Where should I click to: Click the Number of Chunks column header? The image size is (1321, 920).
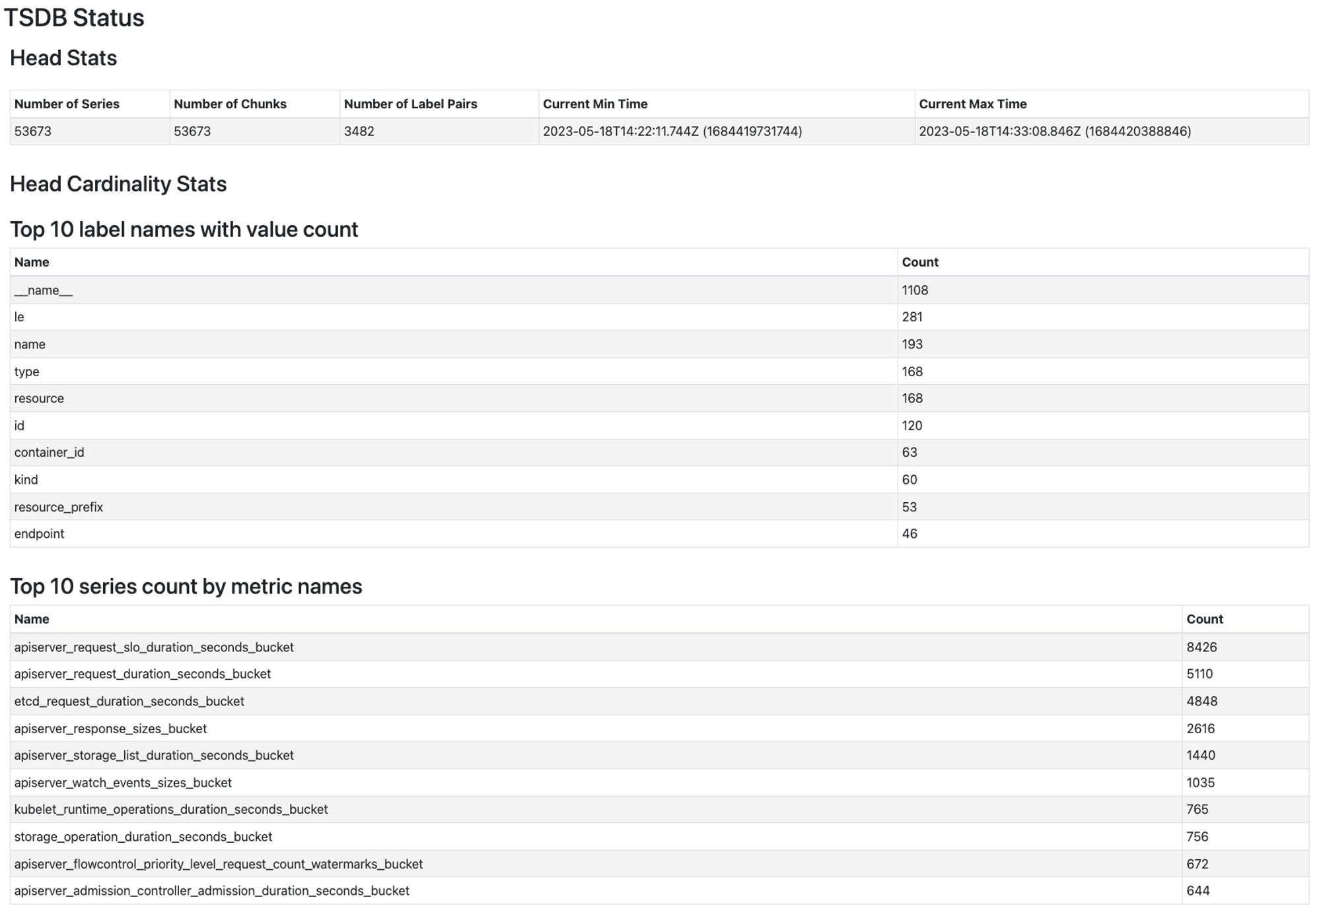pyautogui.click(x=230, y=104)
